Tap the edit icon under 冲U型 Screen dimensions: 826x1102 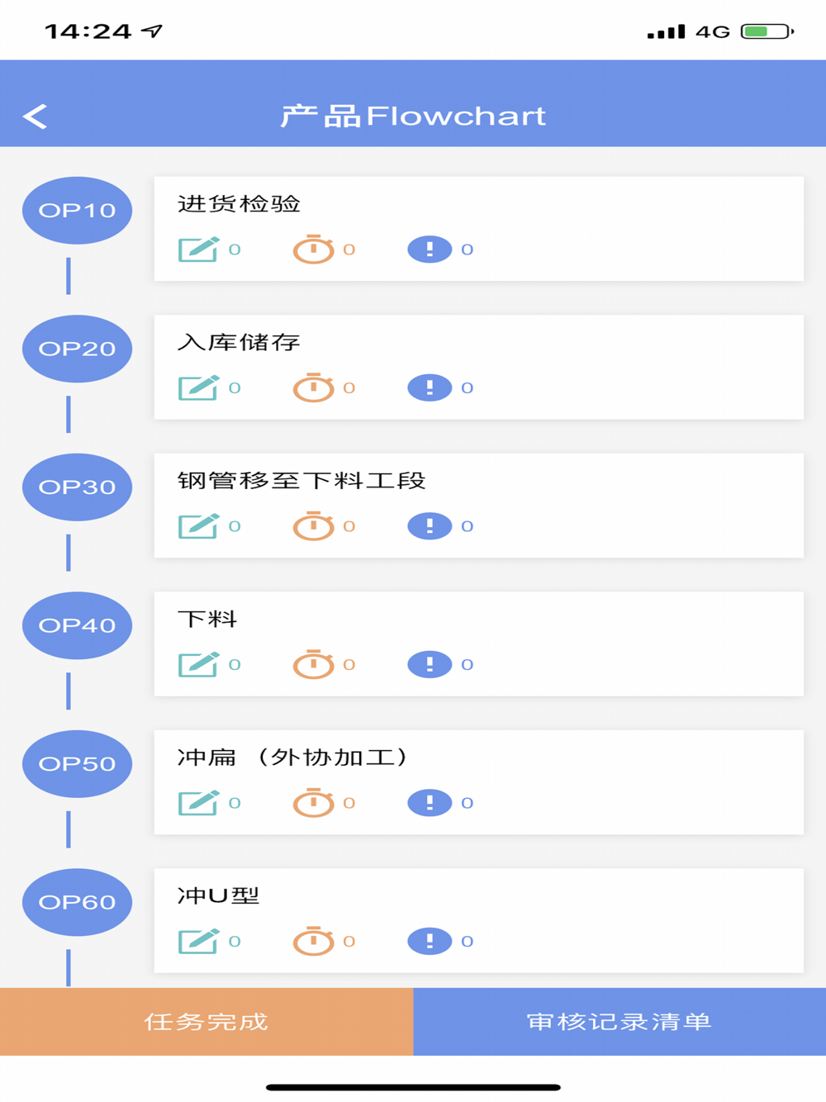point(198,941)
